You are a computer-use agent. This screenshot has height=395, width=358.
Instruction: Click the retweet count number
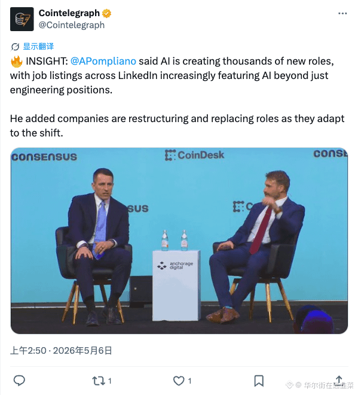click(110, 381)
